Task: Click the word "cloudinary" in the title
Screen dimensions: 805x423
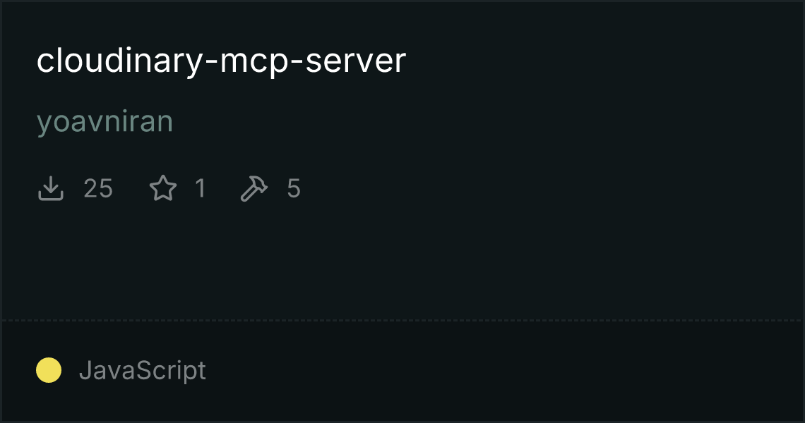Action: [120, 61]
